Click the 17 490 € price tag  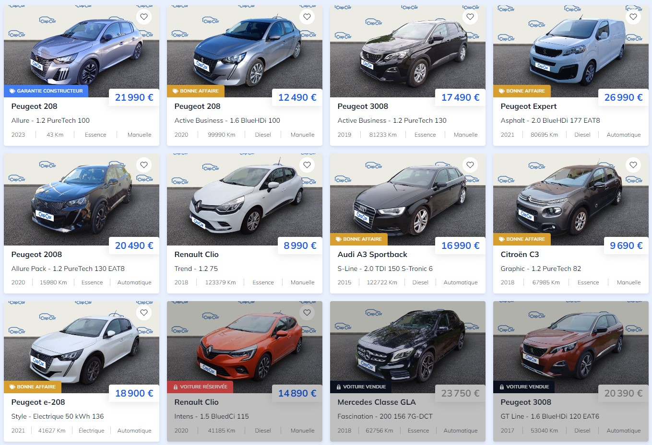coord(461,98)
